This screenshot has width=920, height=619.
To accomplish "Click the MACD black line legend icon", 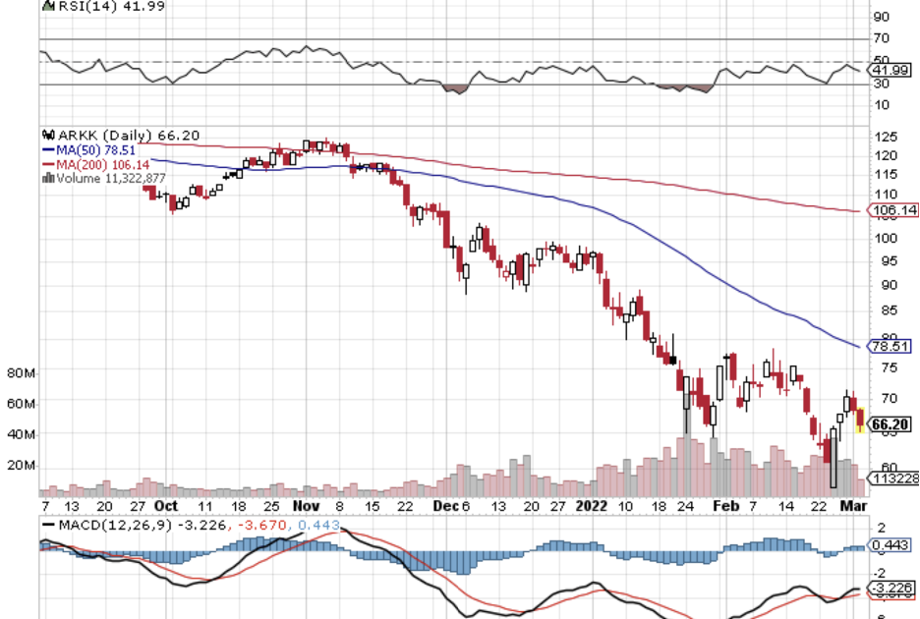I will click(x=47, y=526).
